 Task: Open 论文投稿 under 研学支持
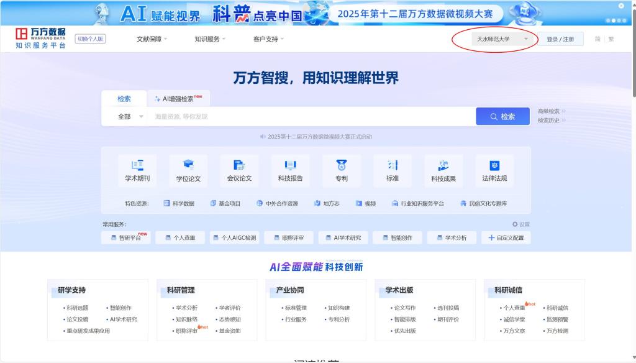click(x=77, y=319)
